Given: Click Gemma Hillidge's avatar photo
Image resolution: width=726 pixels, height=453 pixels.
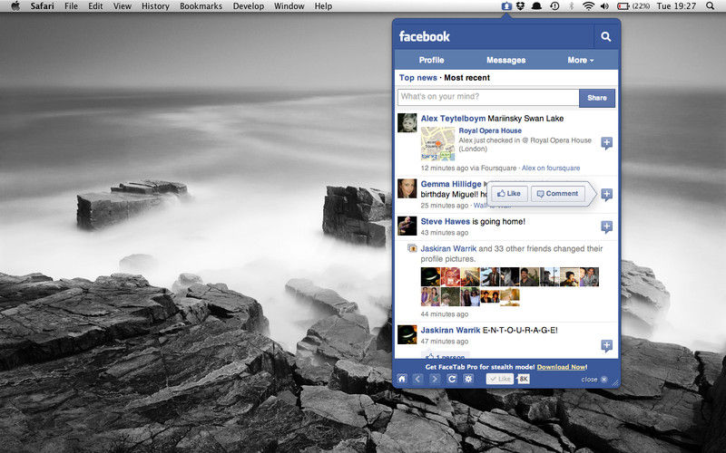Looking at the screenshot, I should (x=407, y=188).
